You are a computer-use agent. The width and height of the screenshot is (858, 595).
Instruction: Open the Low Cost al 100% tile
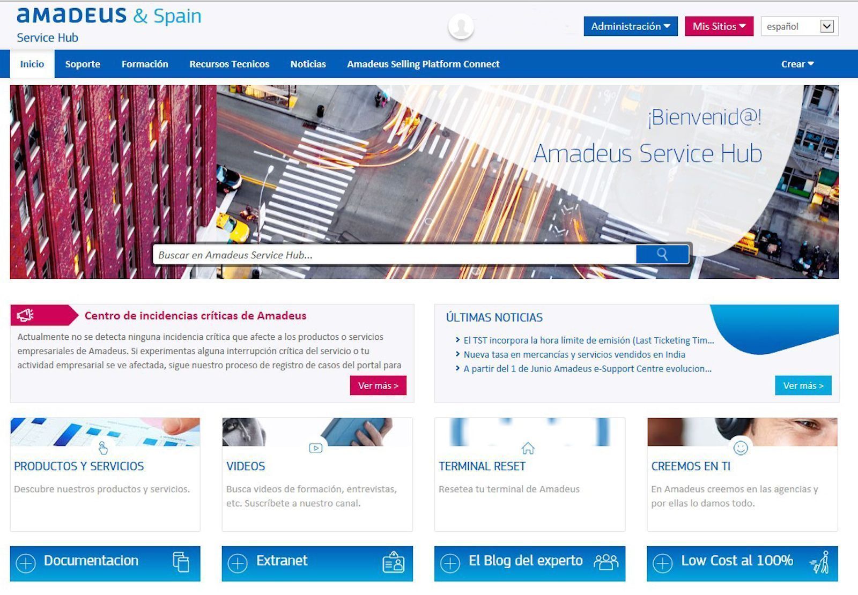742,563
